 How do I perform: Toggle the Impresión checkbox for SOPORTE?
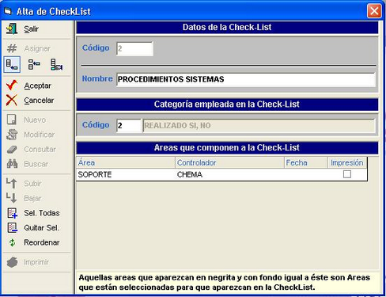(x=347, y=174)
